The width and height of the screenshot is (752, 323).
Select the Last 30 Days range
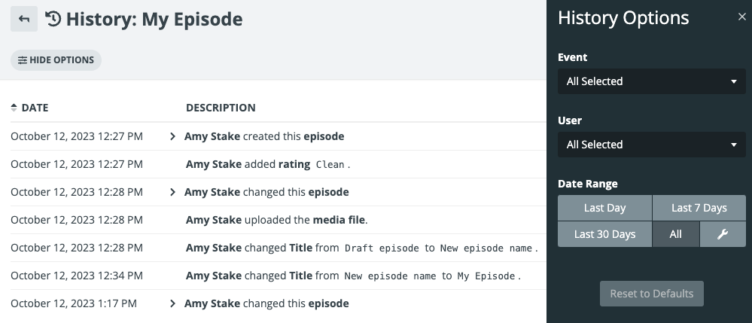coord(604,234)
